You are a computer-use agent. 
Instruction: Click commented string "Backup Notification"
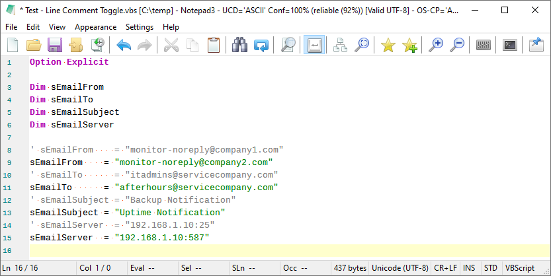181,200
